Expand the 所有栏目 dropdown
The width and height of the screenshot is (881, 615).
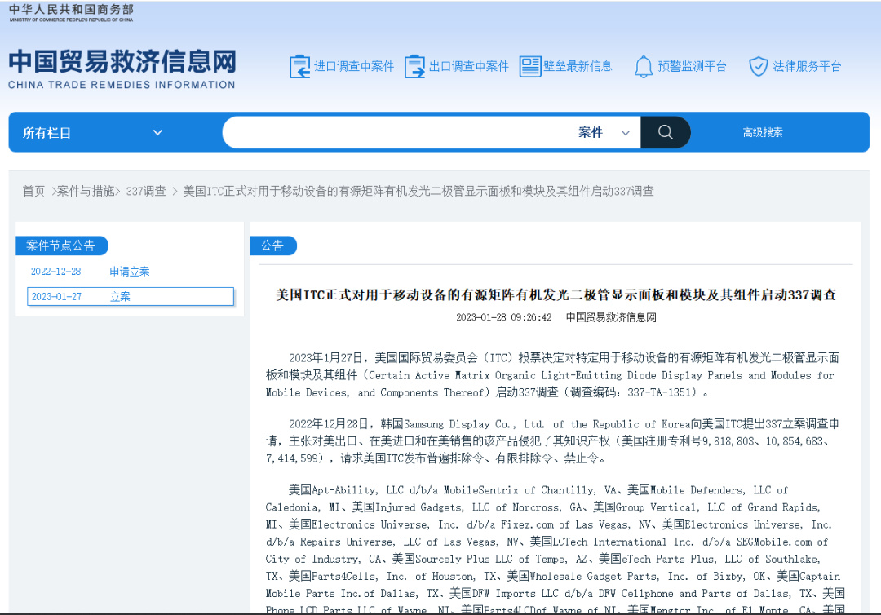click(93, 133)
